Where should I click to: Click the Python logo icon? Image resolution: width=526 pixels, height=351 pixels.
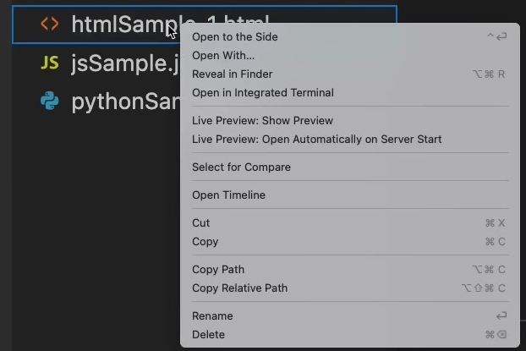coord(50,101)
